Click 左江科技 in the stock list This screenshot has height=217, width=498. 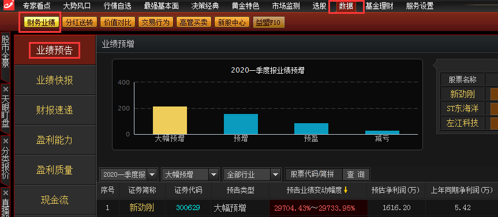coord(462,123)
